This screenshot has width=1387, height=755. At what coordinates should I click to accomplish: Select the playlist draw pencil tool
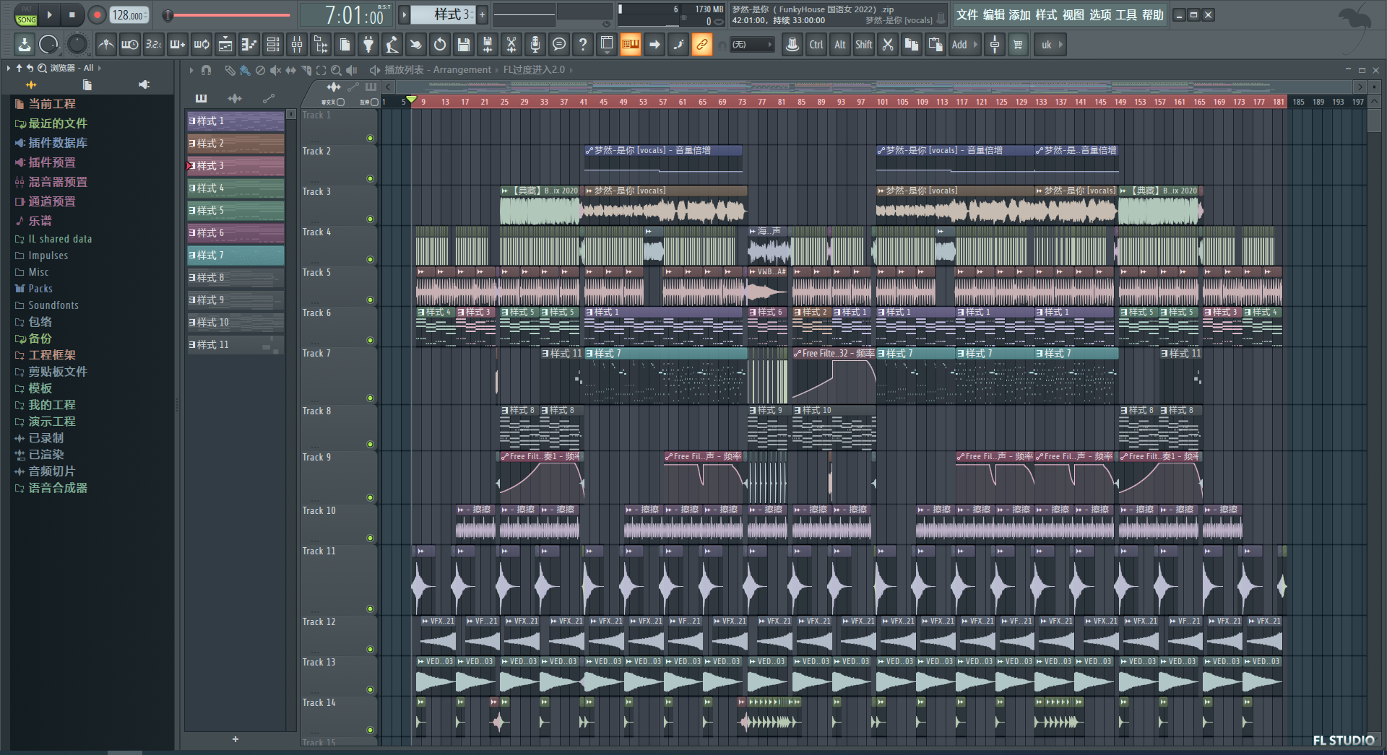(x=230, y=70)
